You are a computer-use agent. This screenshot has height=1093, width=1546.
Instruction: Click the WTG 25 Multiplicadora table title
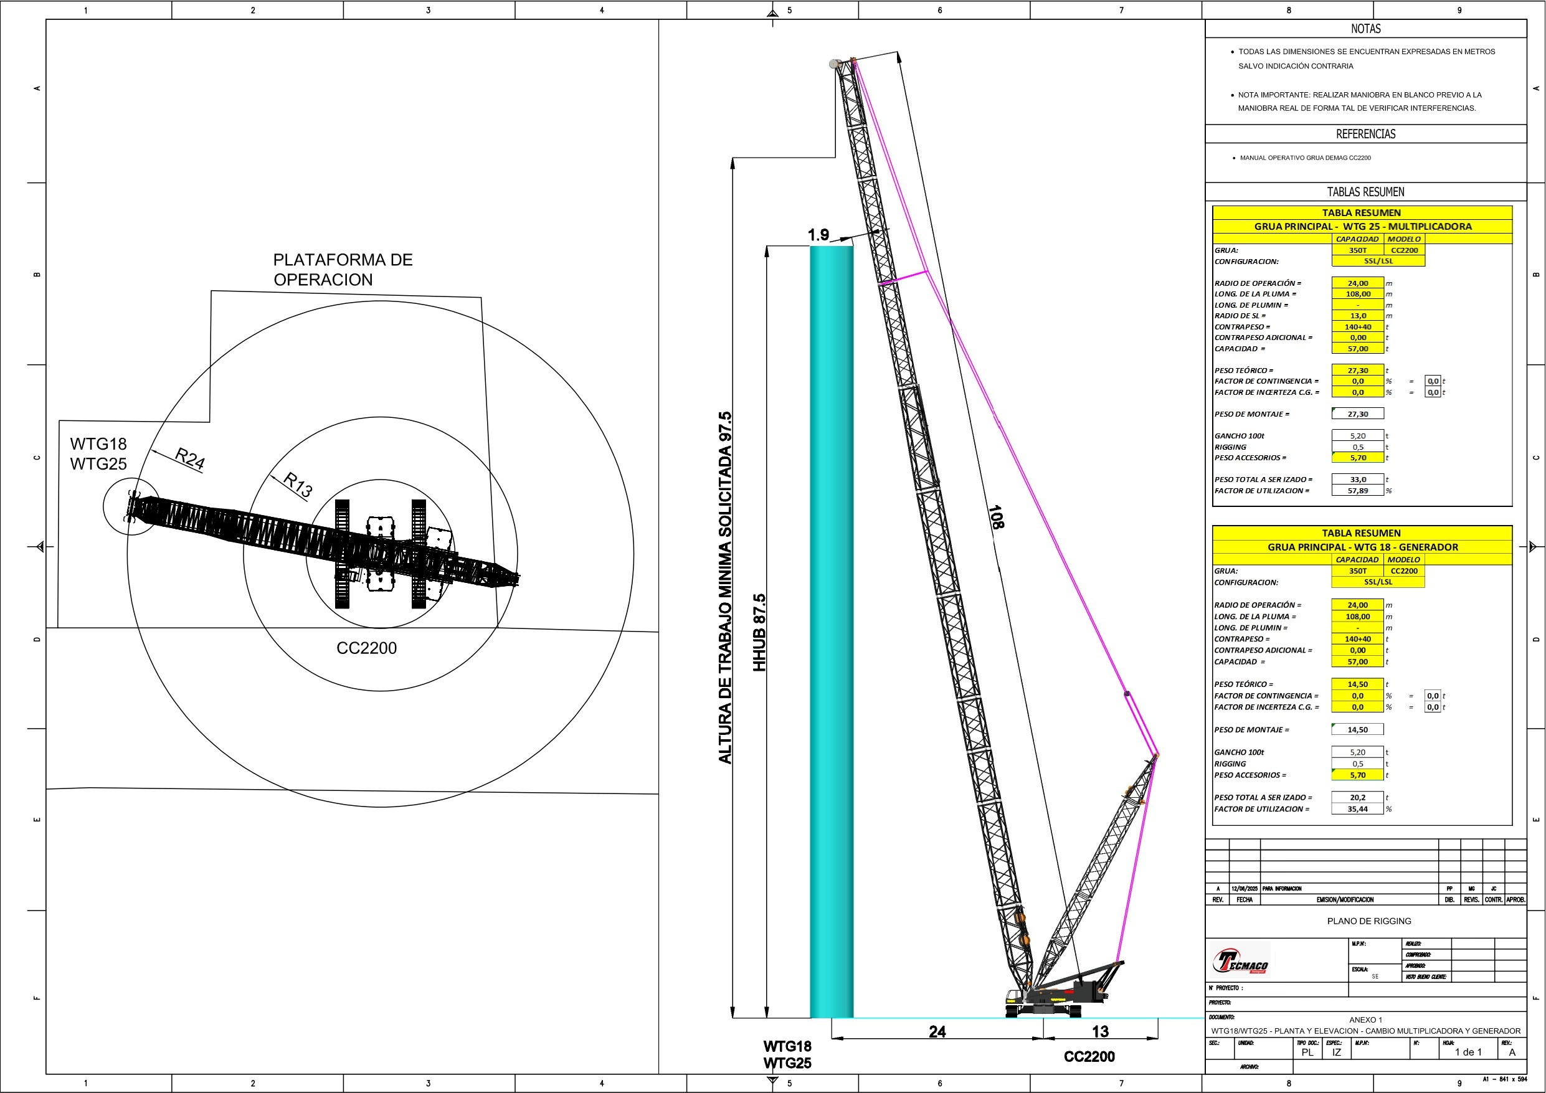tap(1362, 226)
